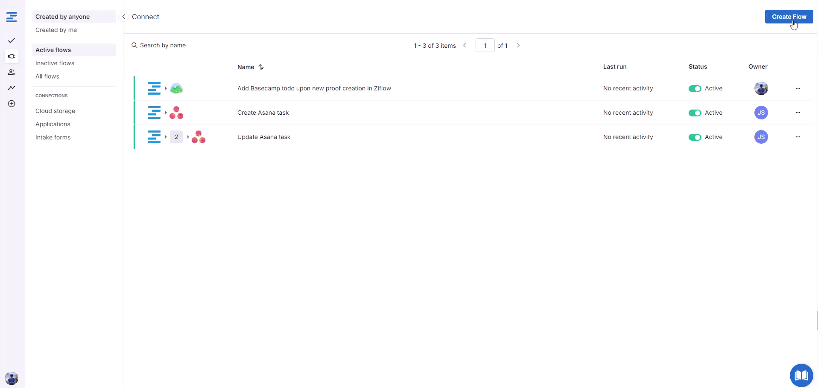Turn off the Update Asana task flow
The height and width of the screenshot is (388, 818).
695,137
